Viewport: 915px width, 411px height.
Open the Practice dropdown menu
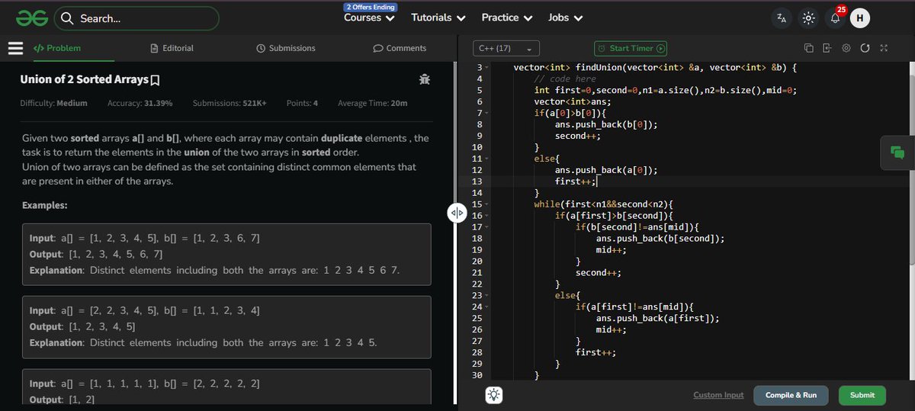(507, 18)
